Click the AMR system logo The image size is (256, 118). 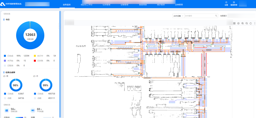(x=3, y=4)
